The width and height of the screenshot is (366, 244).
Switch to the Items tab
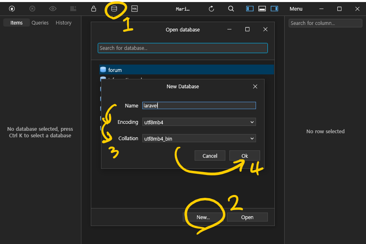pyautogui.click(x=17, y=22)
